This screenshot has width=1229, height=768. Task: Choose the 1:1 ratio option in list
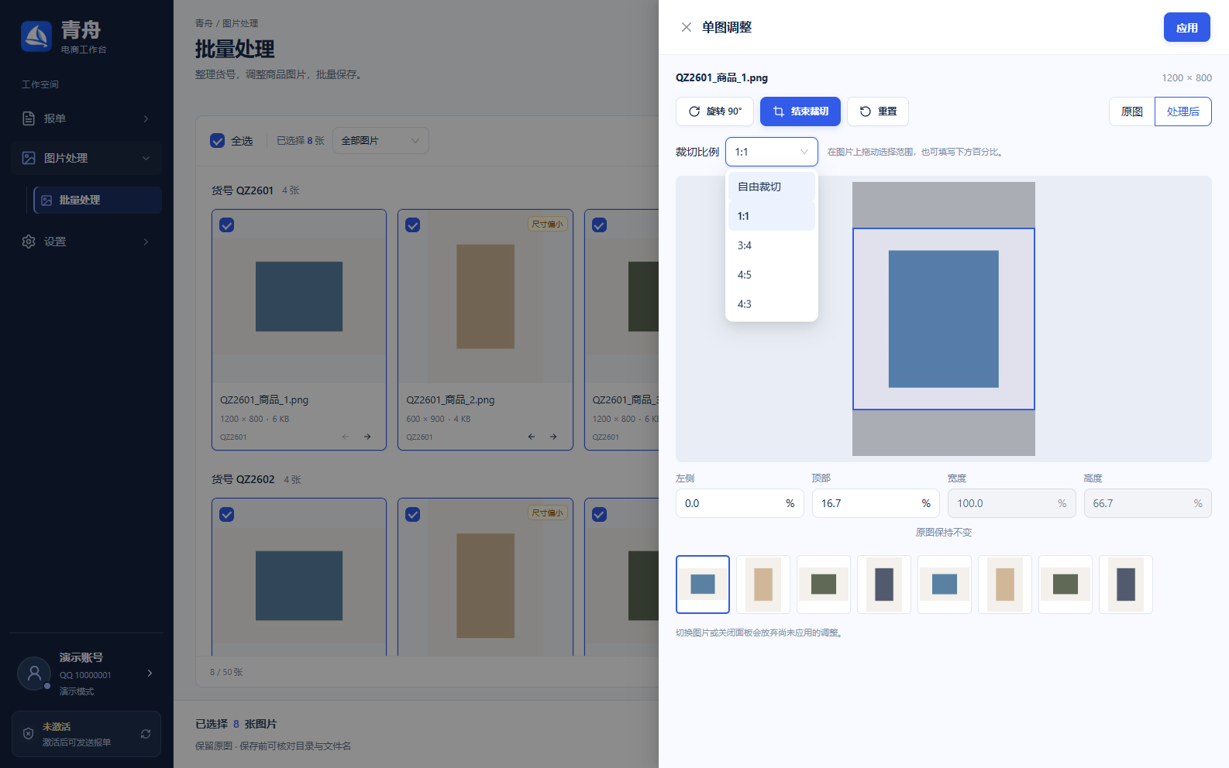(x=771, y=216)
